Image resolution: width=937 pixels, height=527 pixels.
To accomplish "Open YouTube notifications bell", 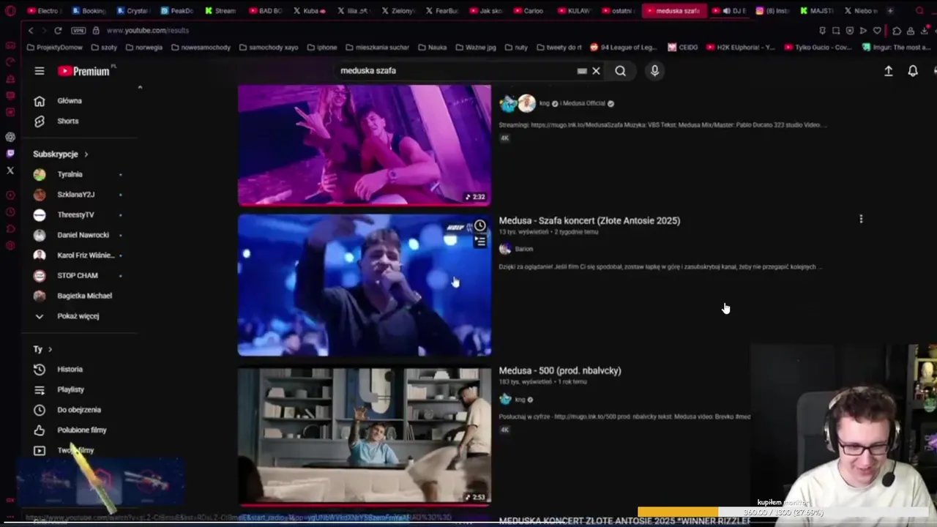I will pyautogui.click(x=913, y=71).
